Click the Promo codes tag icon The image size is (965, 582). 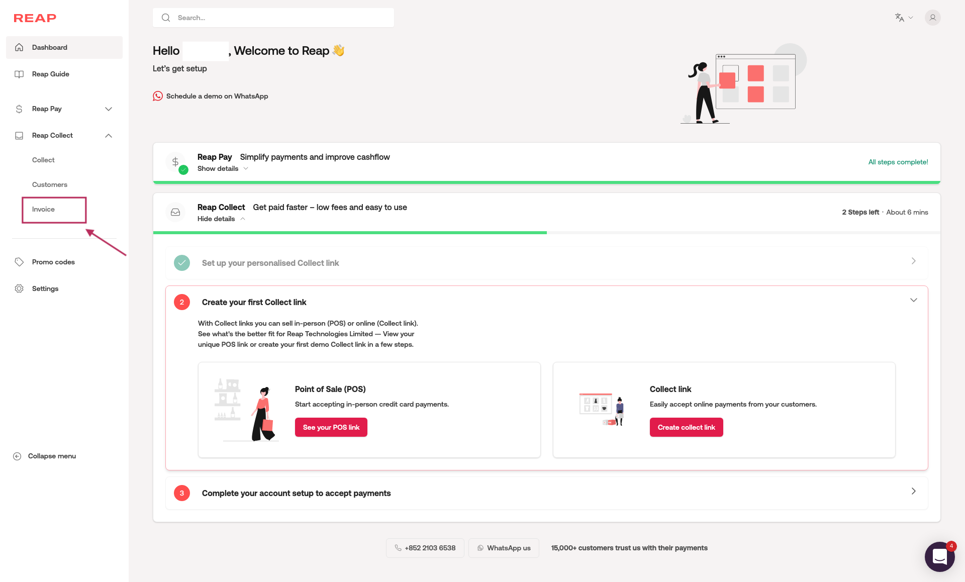click(19, 262)
